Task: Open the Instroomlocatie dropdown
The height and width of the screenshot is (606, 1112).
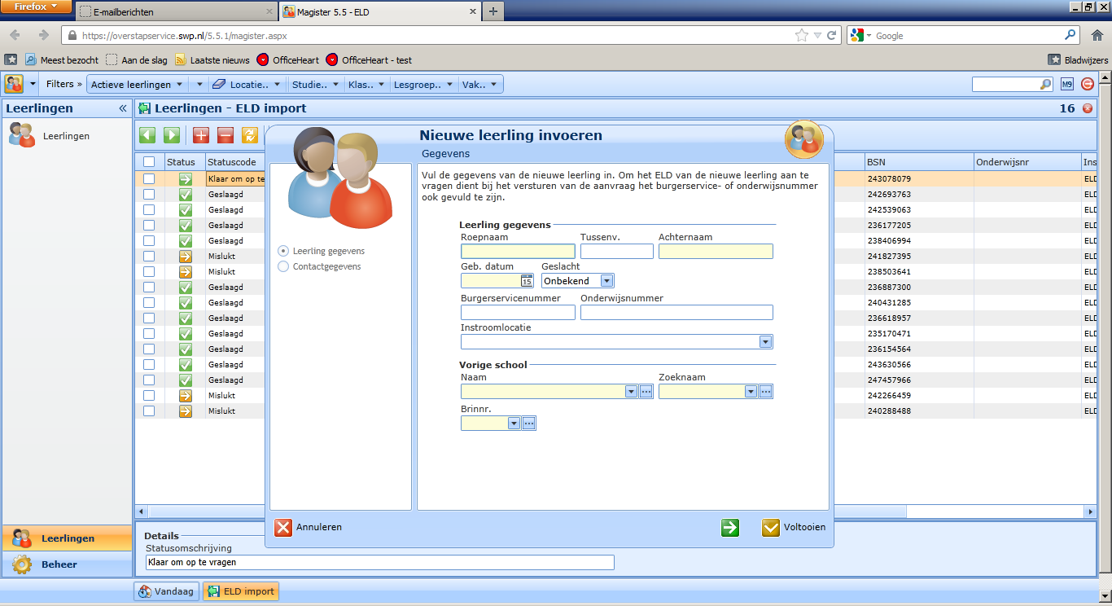Action: pos(765,342)
